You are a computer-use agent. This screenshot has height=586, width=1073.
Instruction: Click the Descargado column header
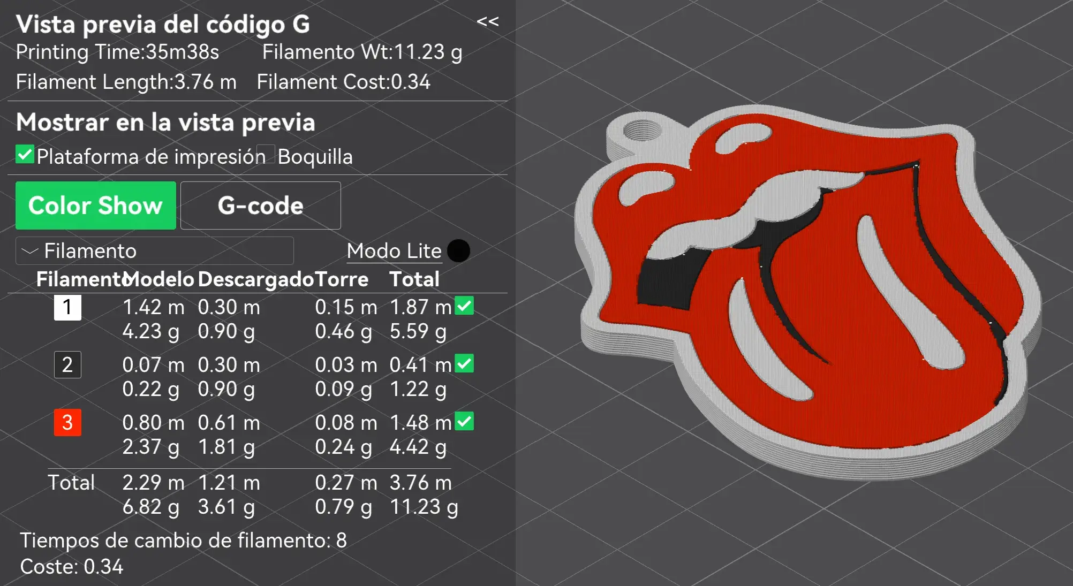255,279
